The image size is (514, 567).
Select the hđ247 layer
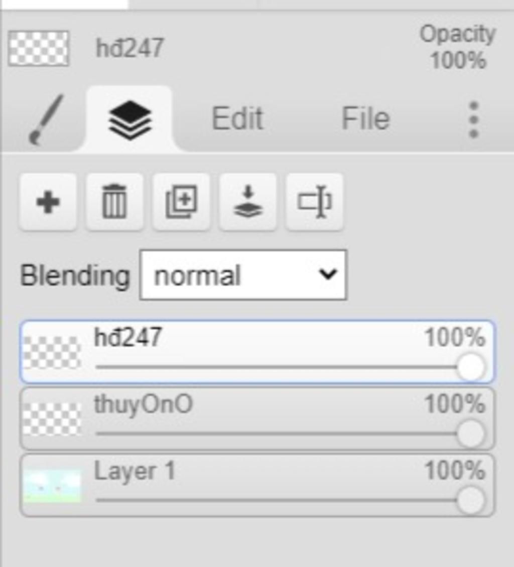(x=257, y=352)
